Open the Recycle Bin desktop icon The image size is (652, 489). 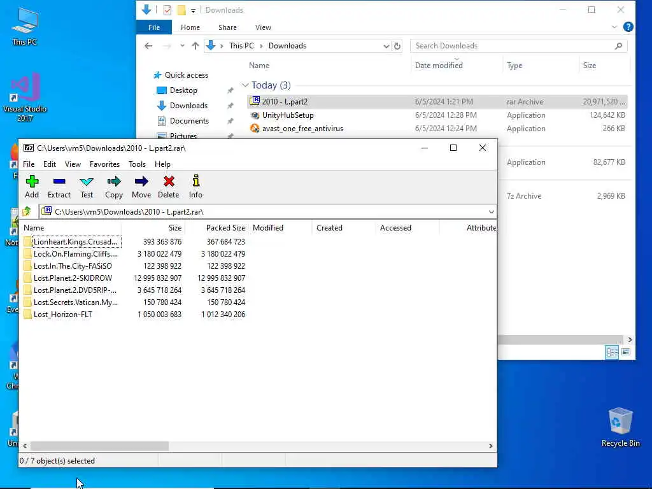[620, 427]
